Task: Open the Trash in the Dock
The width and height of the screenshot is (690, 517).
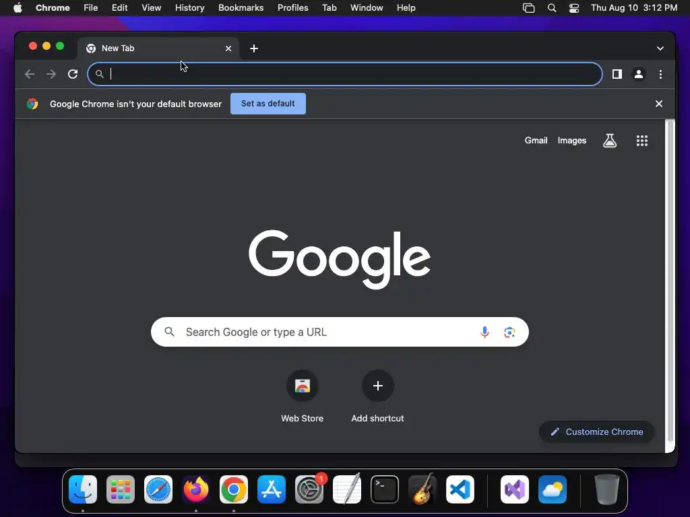Action: coord(607,489)
